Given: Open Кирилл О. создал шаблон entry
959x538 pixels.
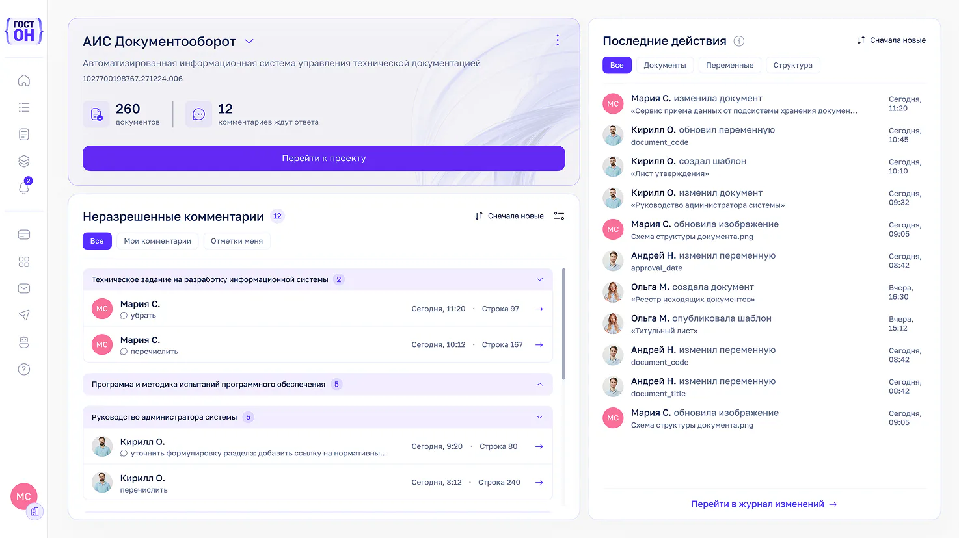Looking at the screenshot, I should pyautogui.click(x=764, y=167).
